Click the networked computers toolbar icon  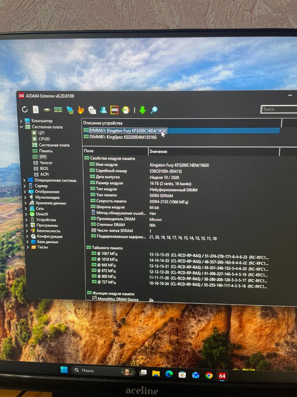click(70, 110)
